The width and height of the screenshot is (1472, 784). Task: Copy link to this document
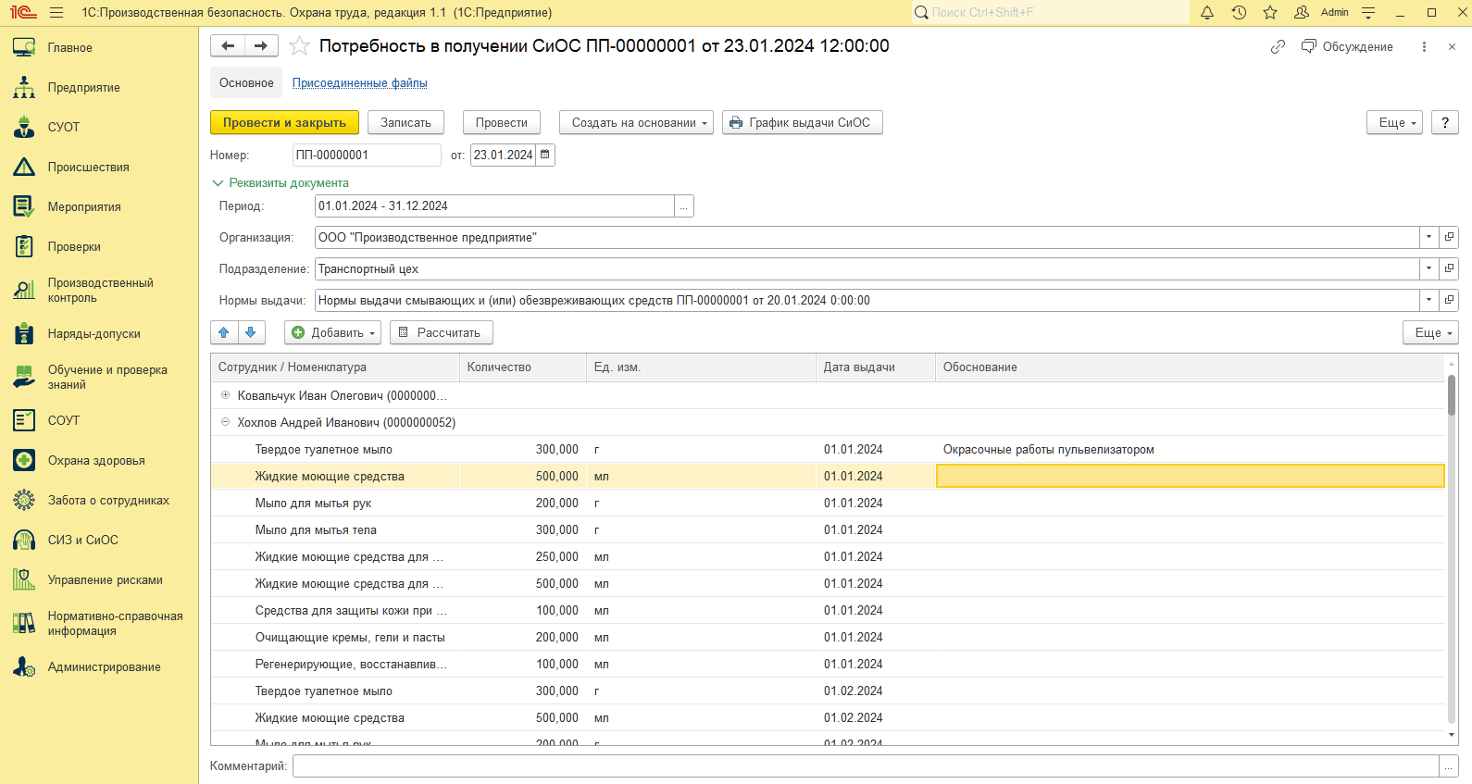pyautogui.click(x=1278, y=46)
